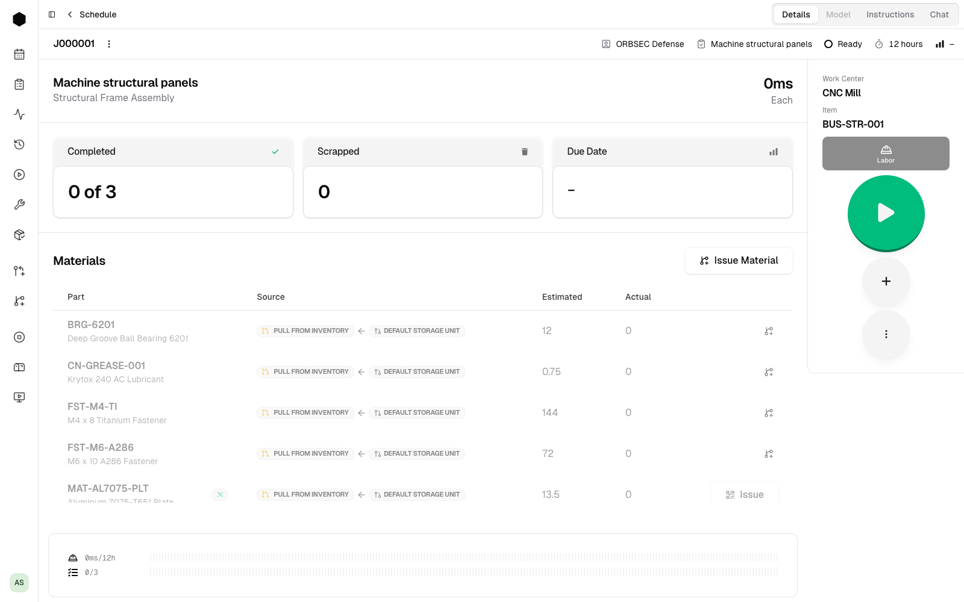Click the stop-circle icon in the sidebar

click(19, 337)
